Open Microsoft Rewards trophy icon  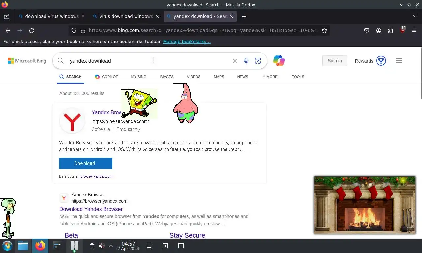coord(381,61)
